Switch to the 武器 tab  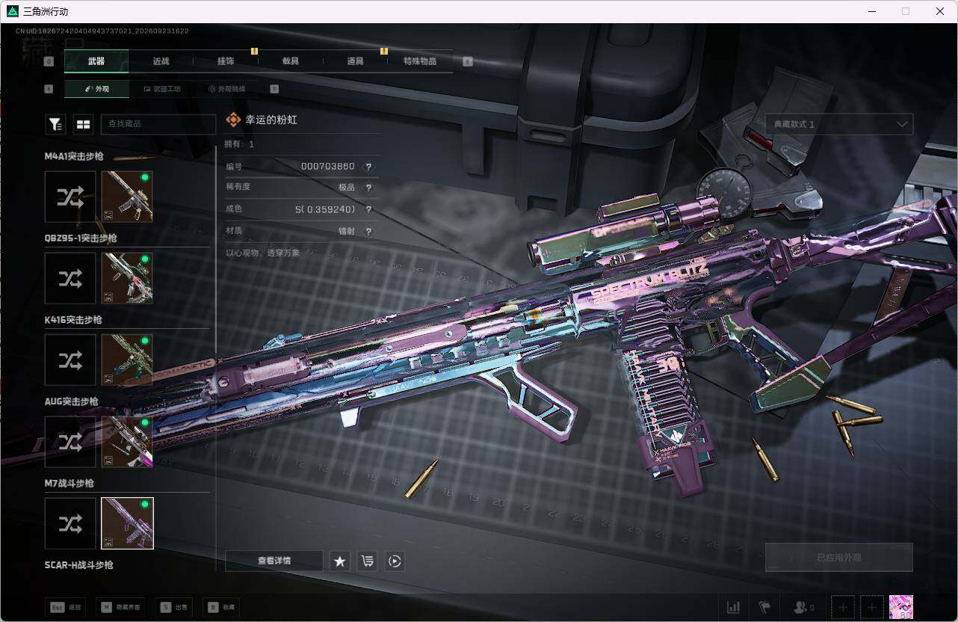pos(96,61)
